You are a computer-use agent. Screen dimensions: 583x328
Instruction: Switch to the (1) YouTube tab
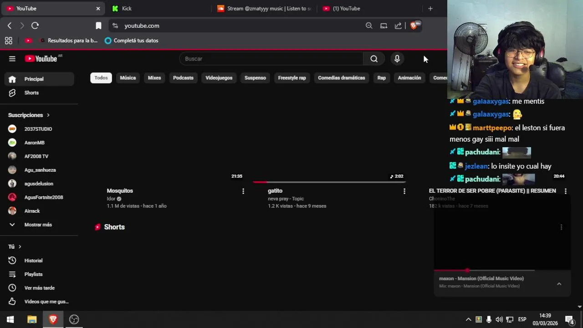370,9
